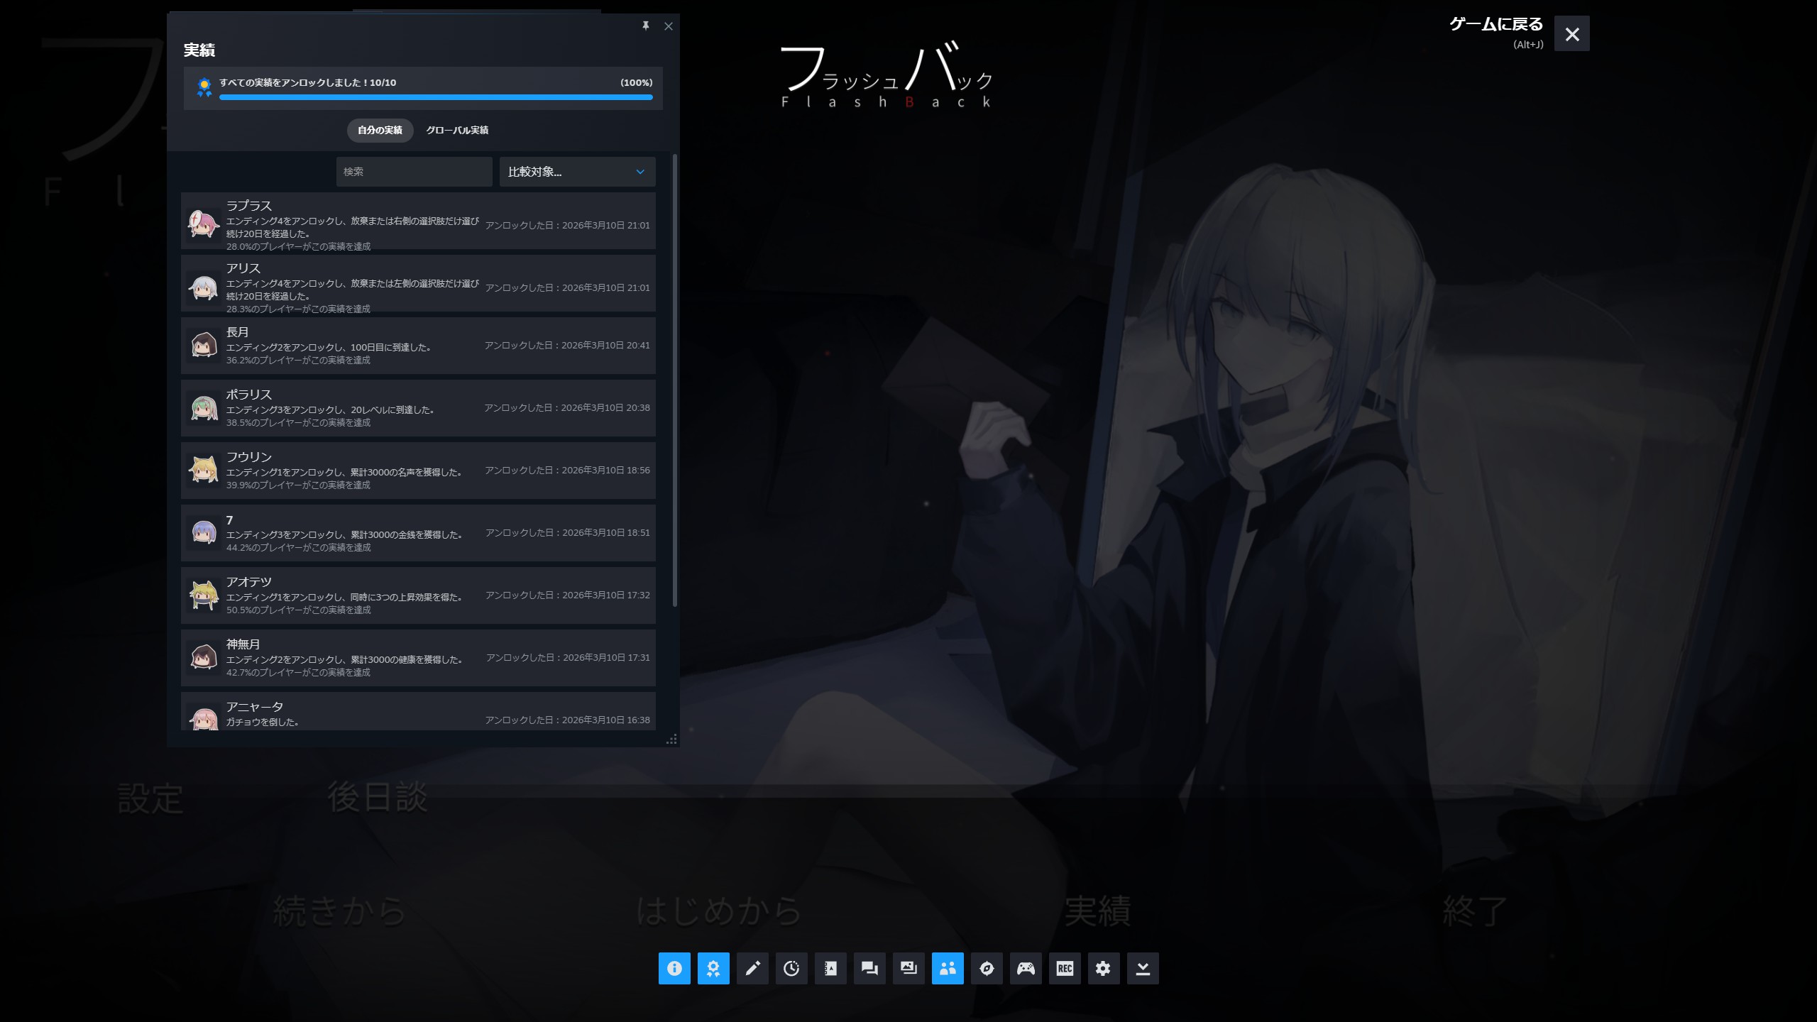Open the controller settings gamepad icon
The height and width of the screenshot is (1022, 1817).
(x=1026, y=968)
